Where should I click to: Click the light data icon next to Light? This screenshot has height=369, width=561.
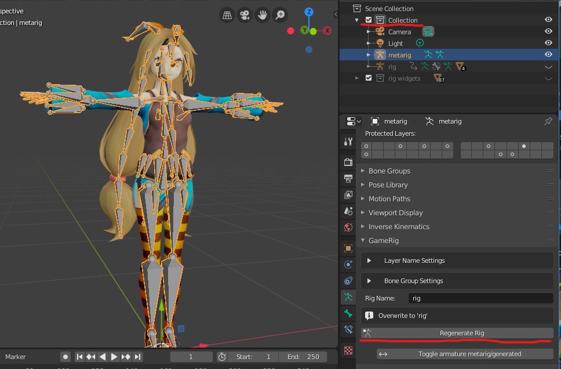click(x=420, y=44)
